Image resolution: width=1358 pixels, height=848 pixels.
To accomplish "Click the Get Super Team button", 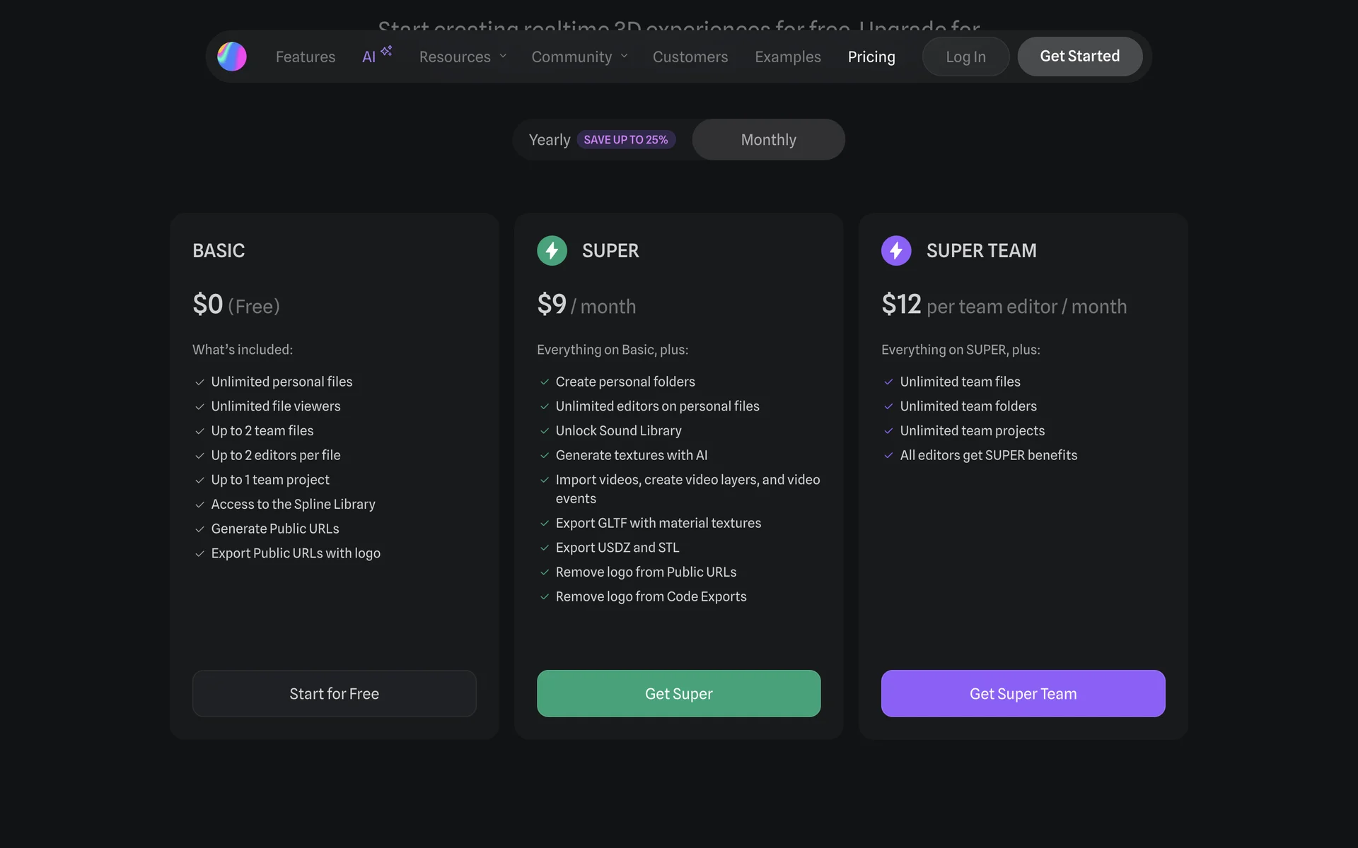I will (1023, 693).
